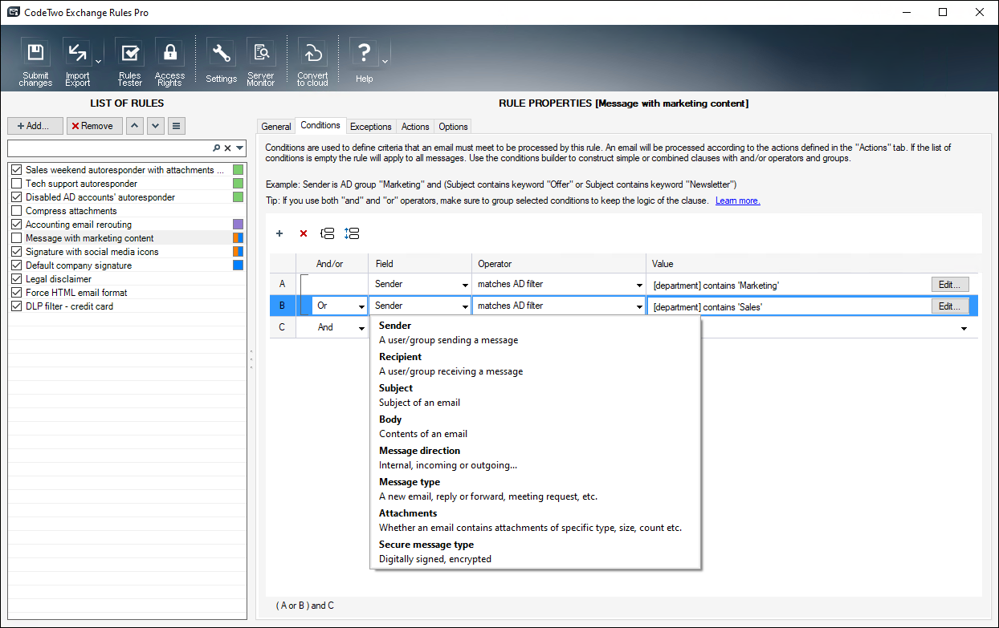
Task: Choose Attachments from the field list
Action: [x=535, y=521]
